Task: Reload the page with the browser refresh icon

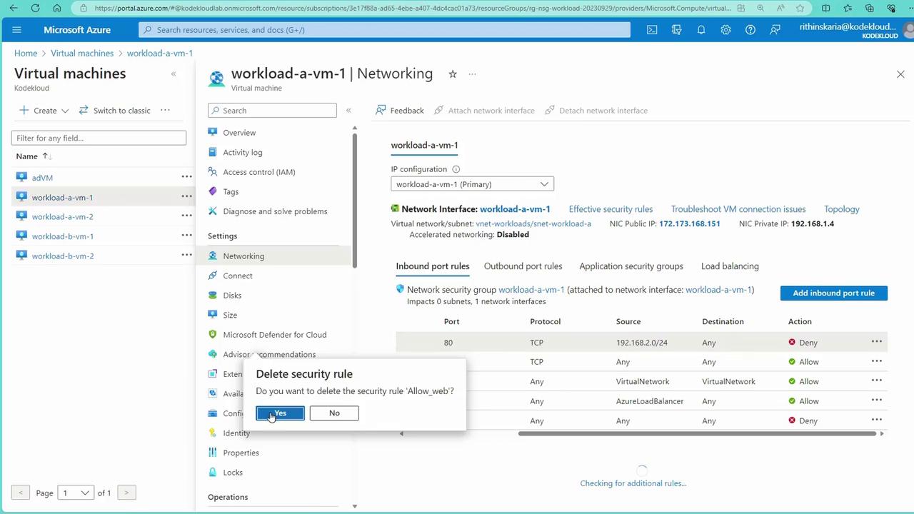Action: pyautogui.click(x=36, y=8)
